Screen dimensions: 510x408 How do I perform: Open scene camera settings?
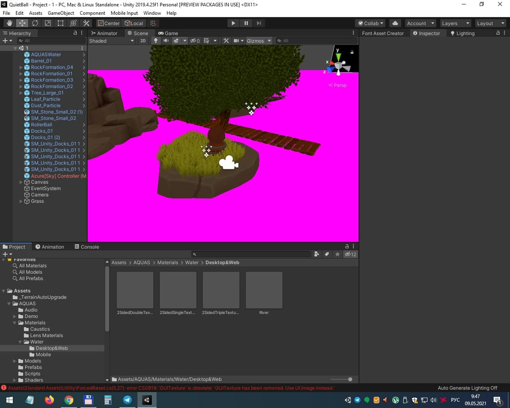(236, 41)
